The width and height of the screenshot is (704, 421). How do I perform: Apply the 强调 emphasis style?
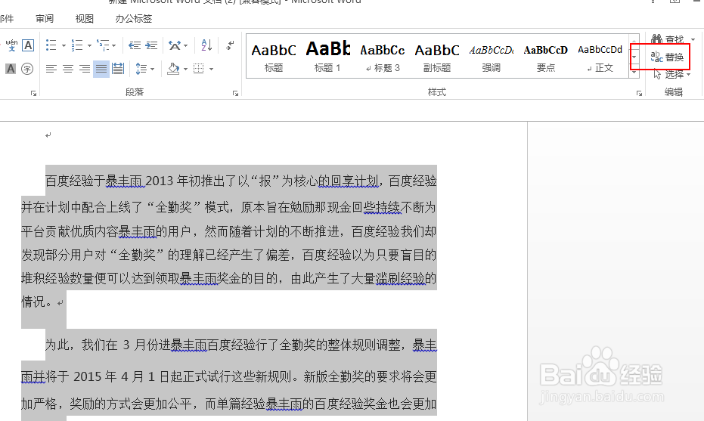(x=492, y=57)
